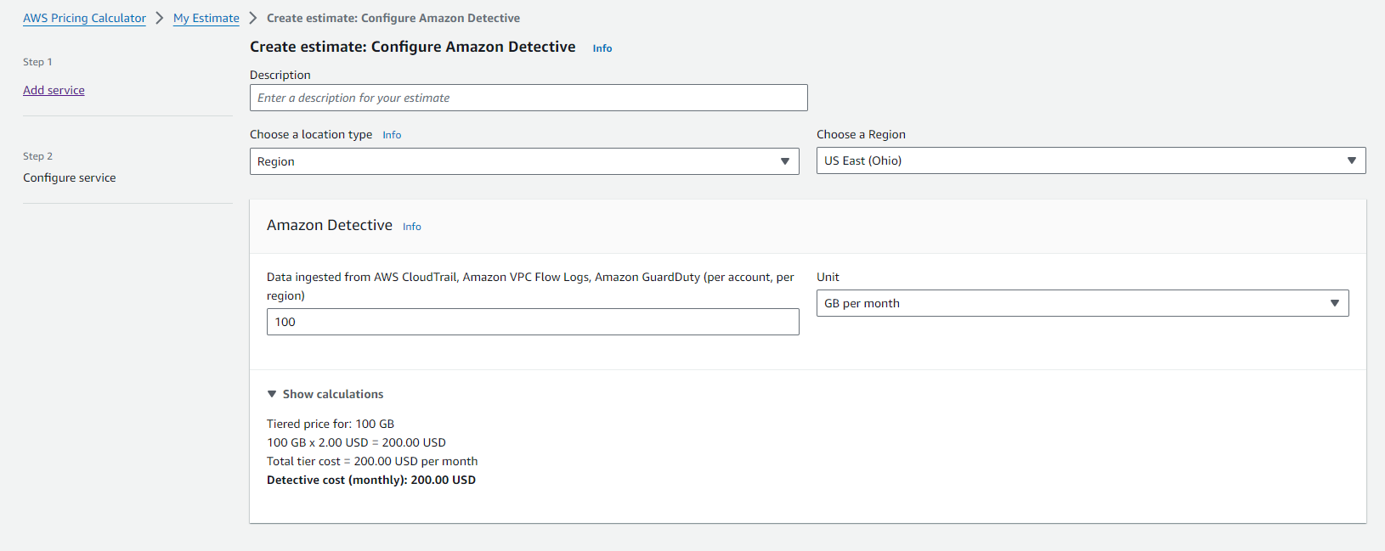Click chevron after My Estimate breadcrumb
The image size is (1385, 551).
point(253,18)
